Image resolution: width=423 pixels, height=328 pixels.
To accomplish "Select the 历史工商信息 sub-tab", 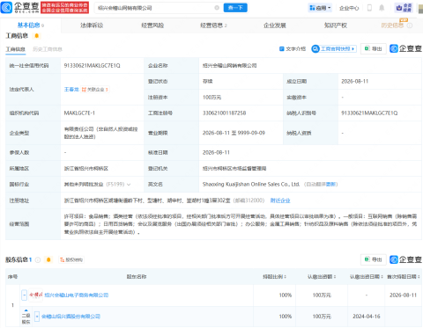I will coord(48,49).
